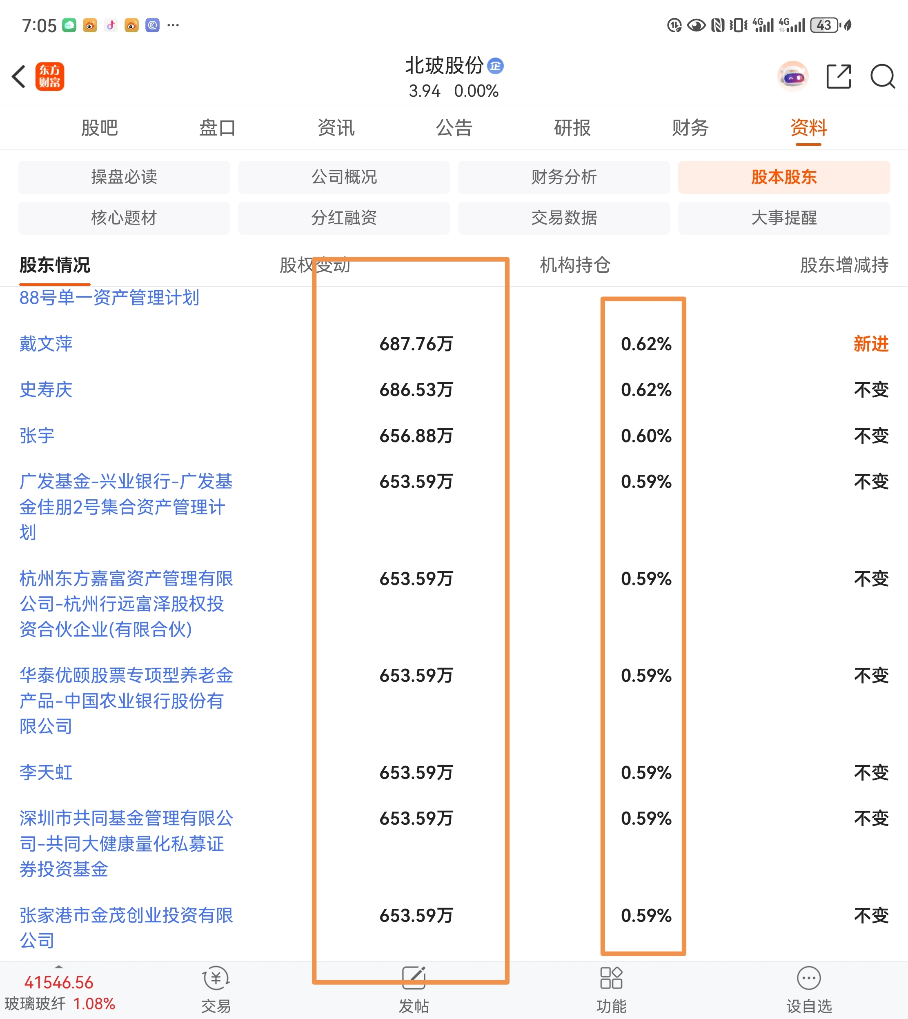Screen dimensions: 908x1019
Task: Select the 股东情况 sub-tab
Action: [55, 265]
